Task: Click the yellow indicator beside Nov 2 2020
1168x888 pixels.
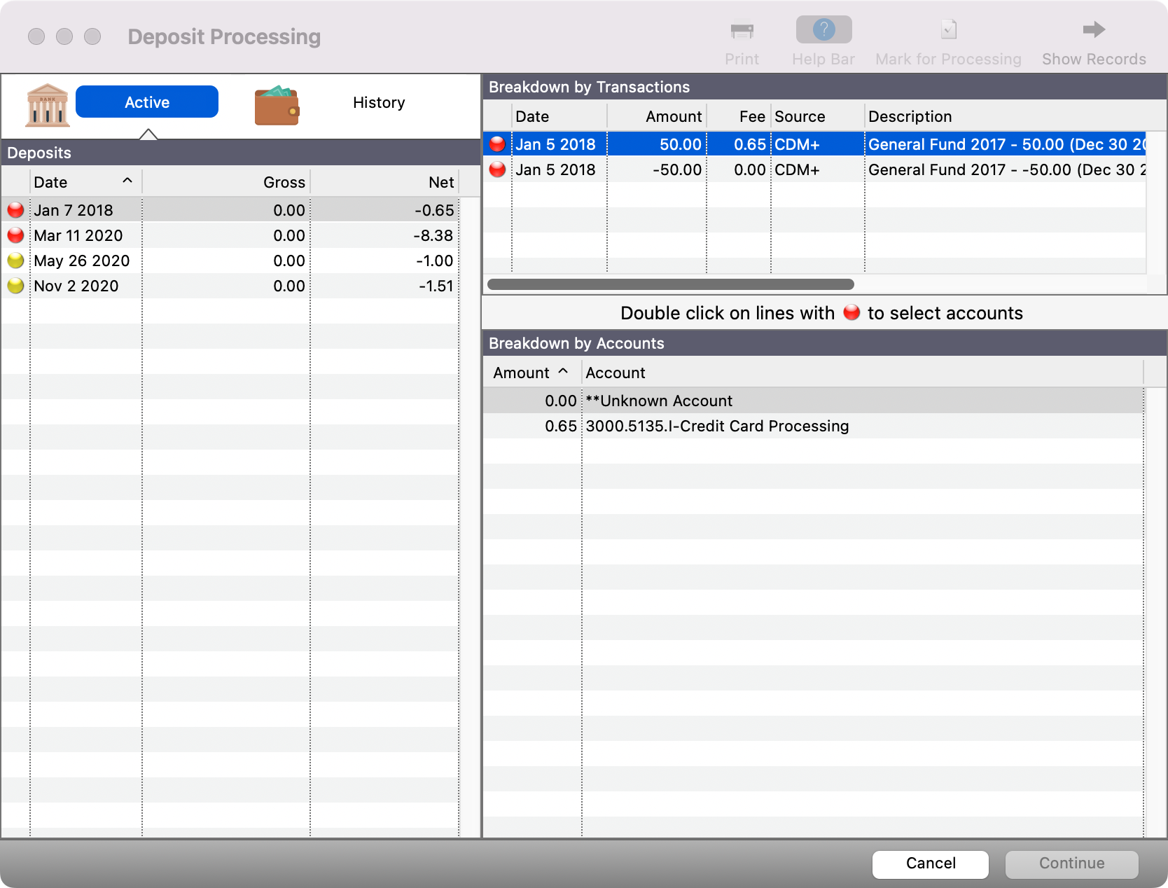Action: 15,286
